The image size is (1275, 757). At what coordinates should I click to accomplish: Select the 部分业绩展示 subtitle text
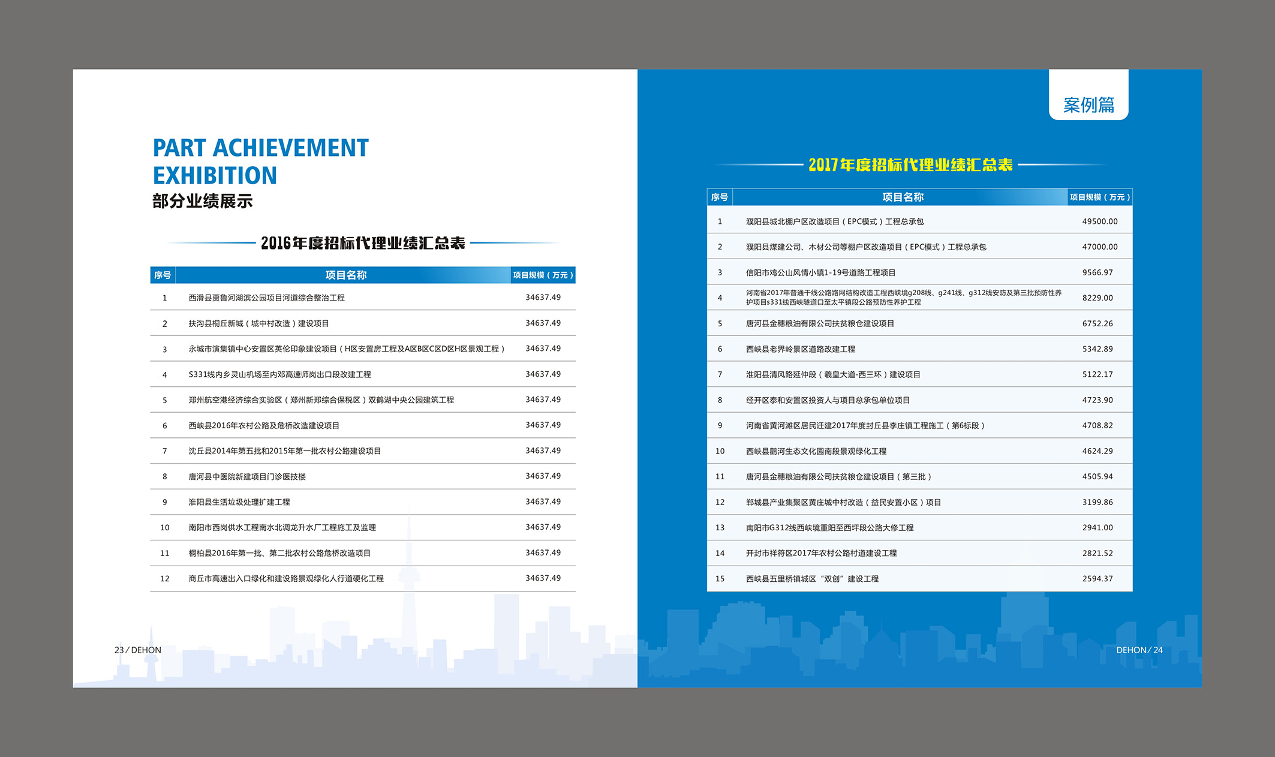202,201
